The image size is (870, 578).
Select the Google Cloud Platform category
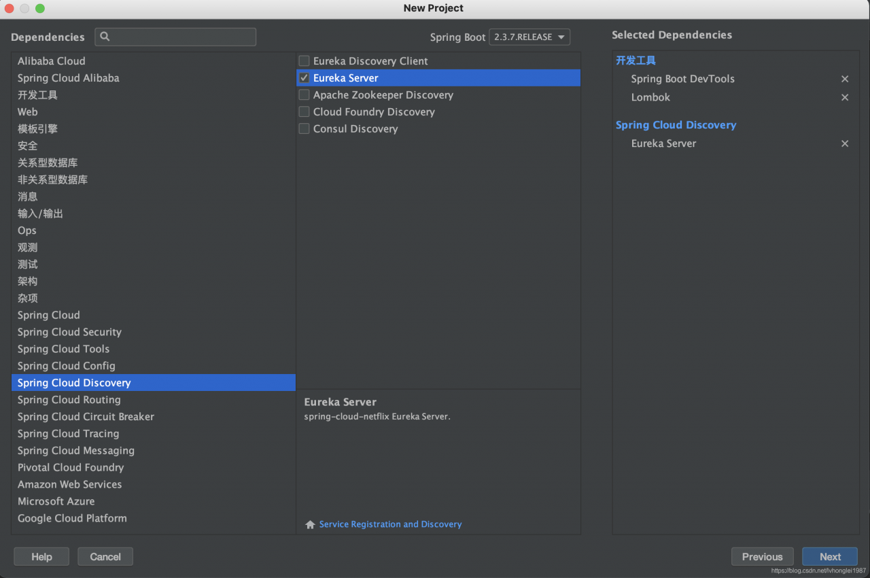coord(154,518)
